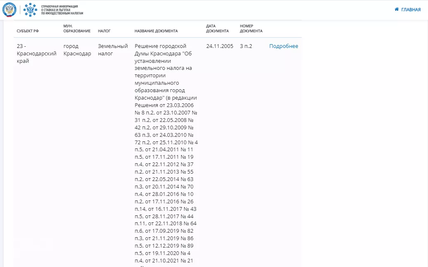Open the Подробнее details link

pos(284,46)
